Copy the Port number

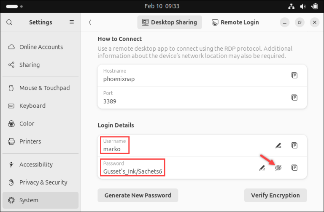294,98
